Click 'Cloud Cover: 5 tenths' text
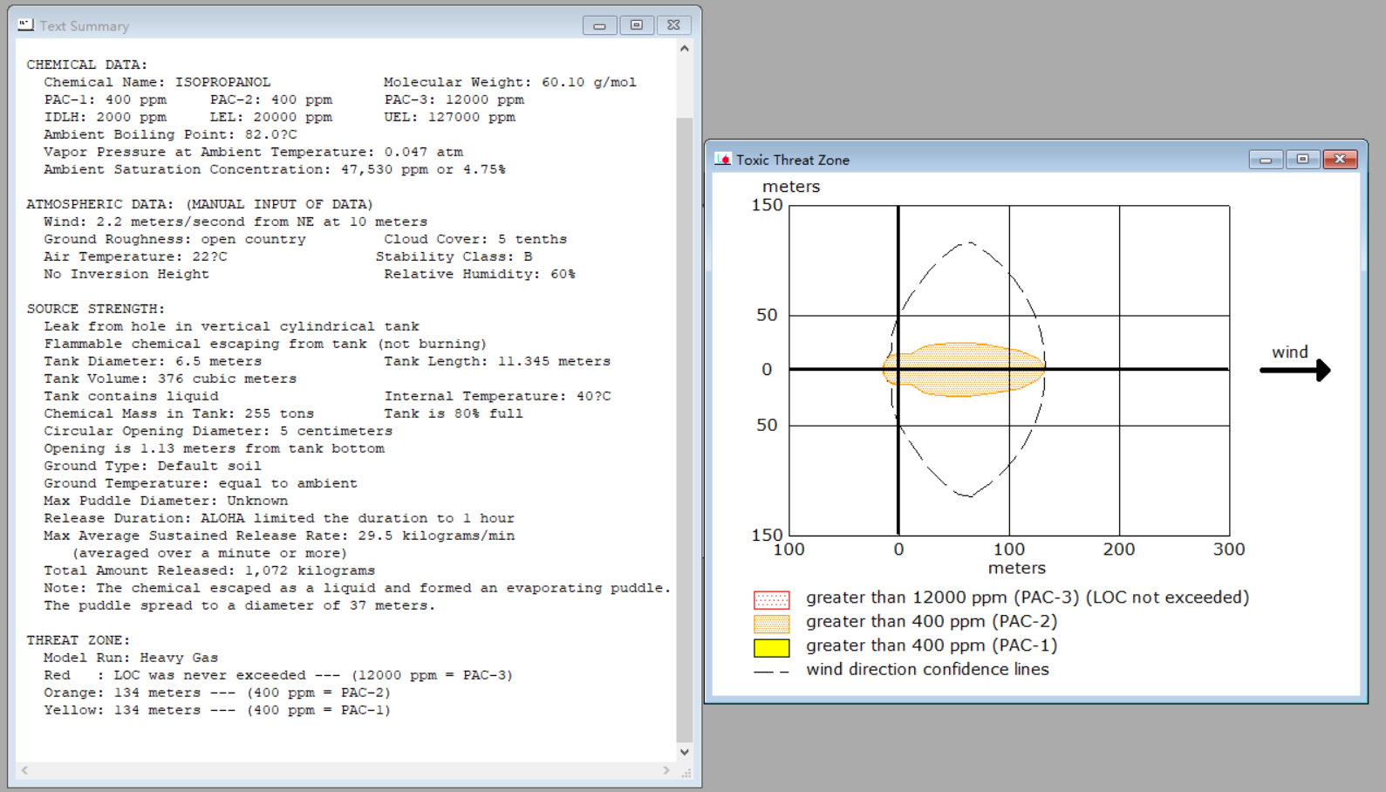This screenshot has height=792, width=1386. pyautogui.click(x=475, y=239)
